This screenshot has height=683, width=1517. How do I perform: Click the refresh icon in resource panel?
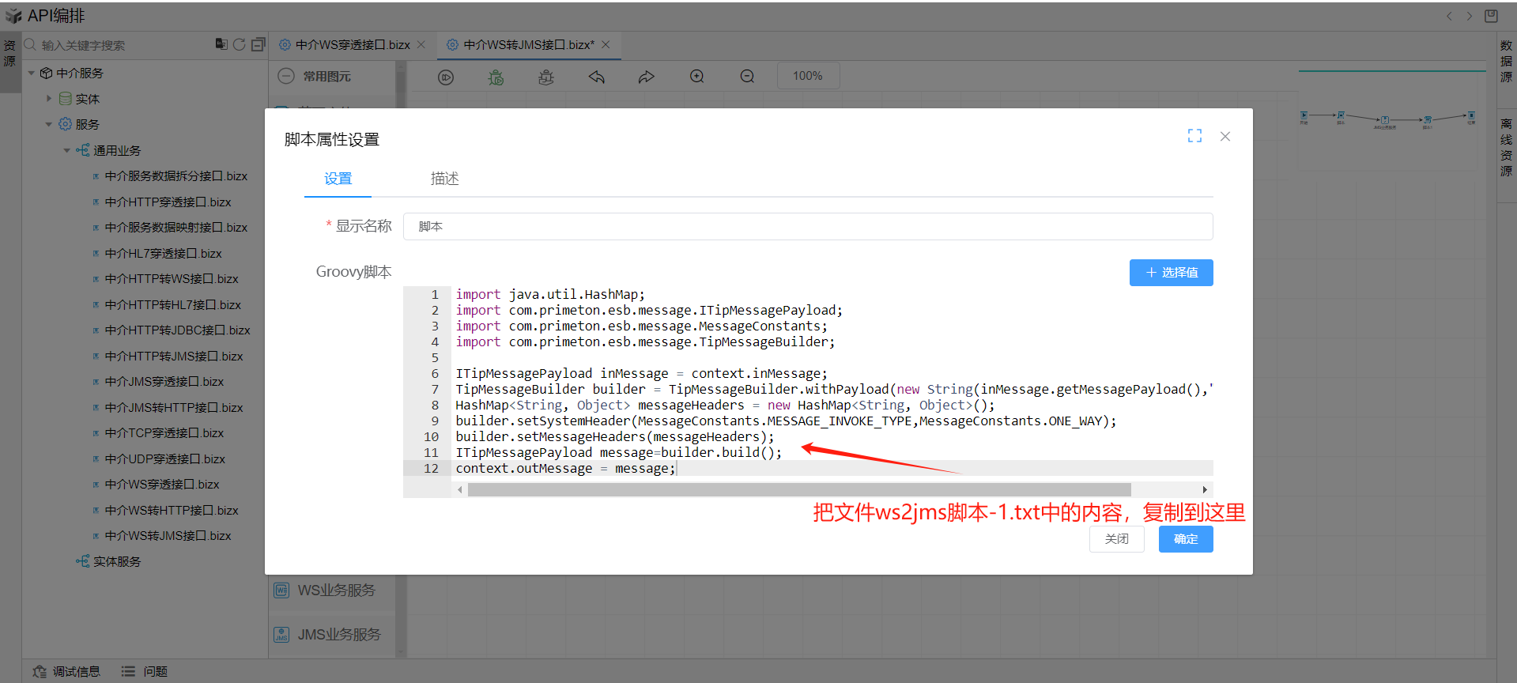coord(239,45)
